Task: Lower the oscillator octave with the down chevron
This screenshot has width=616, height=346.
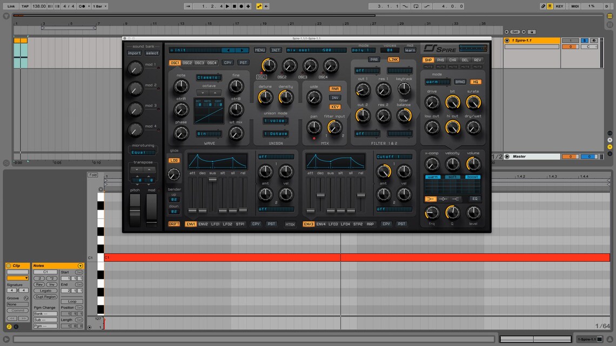Action: click(203, 93)
